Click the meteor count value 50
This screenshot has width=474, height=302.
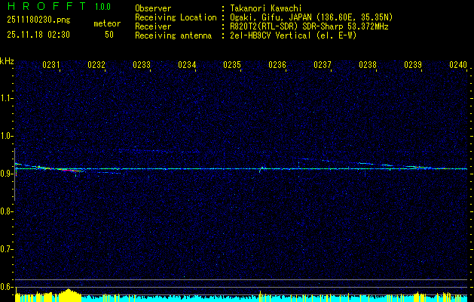tap(109, 35)
